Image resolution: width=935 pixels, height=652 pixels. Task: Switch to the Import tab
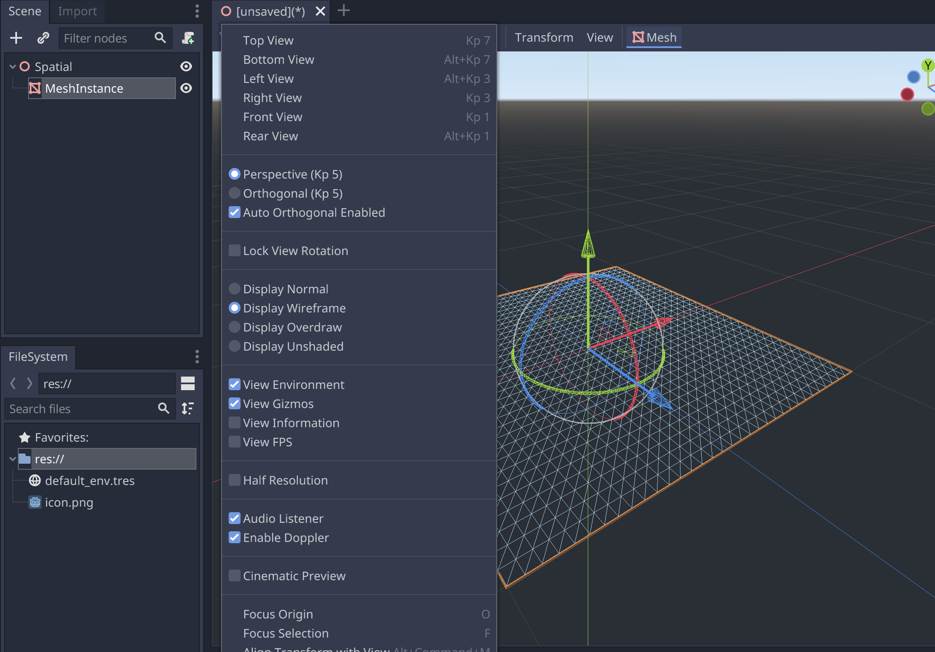[x=77, y=11]
